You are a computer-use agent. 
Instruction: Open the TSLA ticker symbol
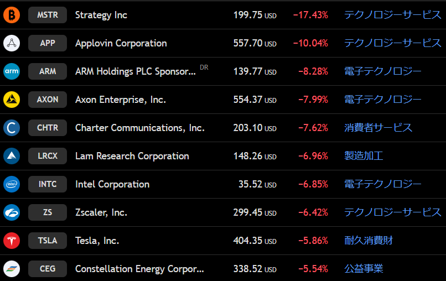(48, 241)
